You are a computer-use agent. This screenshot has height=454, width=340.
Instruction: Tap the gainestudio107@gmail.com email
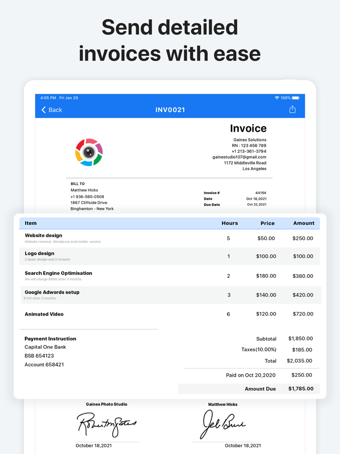[239, 157]
